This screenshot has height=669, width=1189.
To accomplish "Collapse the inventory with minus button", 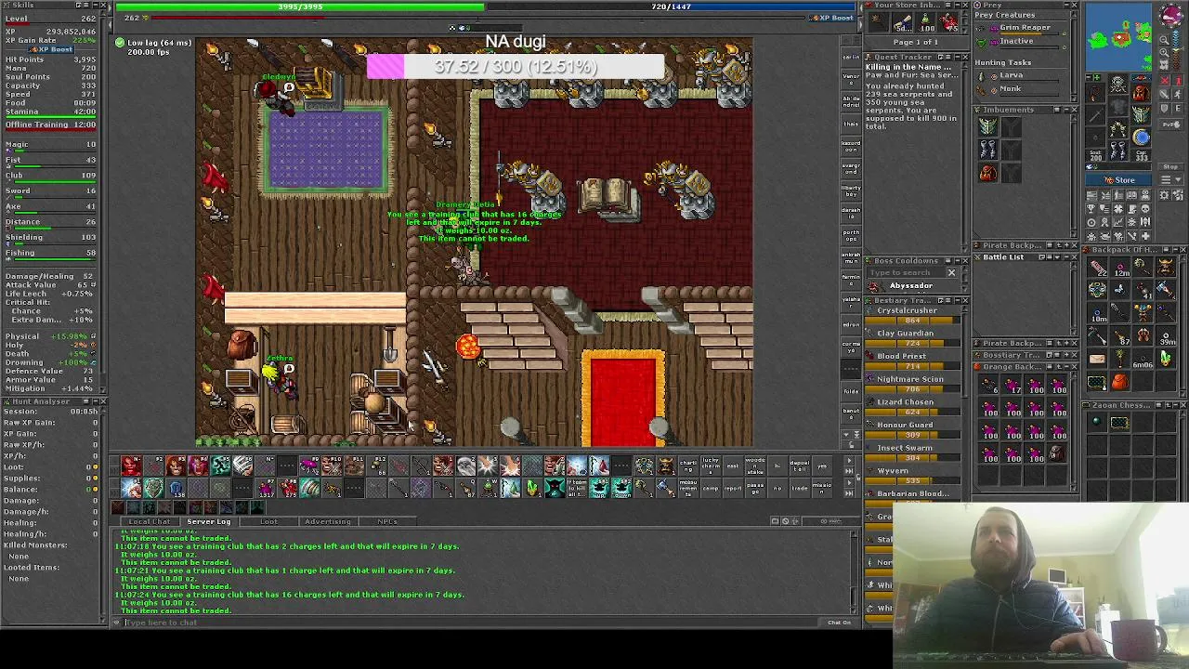I will point(1089,77).
